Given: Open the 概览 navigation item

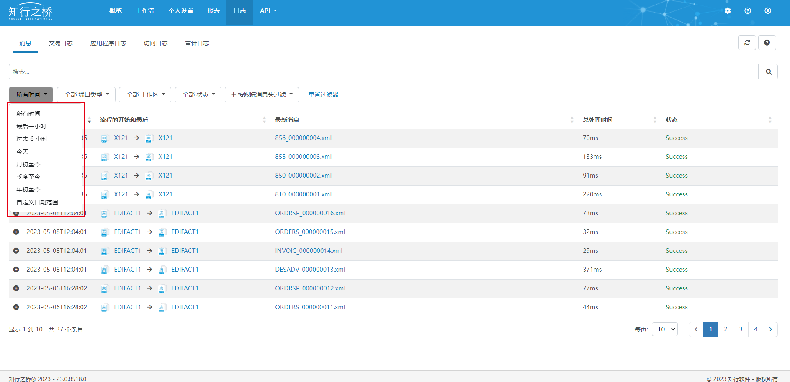Looking at the screenshot, I should coord(116,11).
